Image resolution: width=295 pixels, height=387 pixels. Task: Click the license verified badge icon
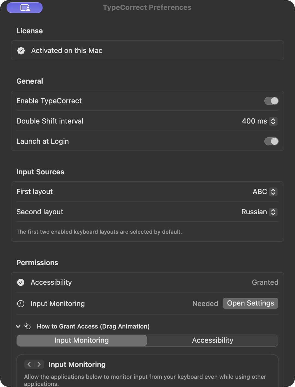(x=21, y=51)
